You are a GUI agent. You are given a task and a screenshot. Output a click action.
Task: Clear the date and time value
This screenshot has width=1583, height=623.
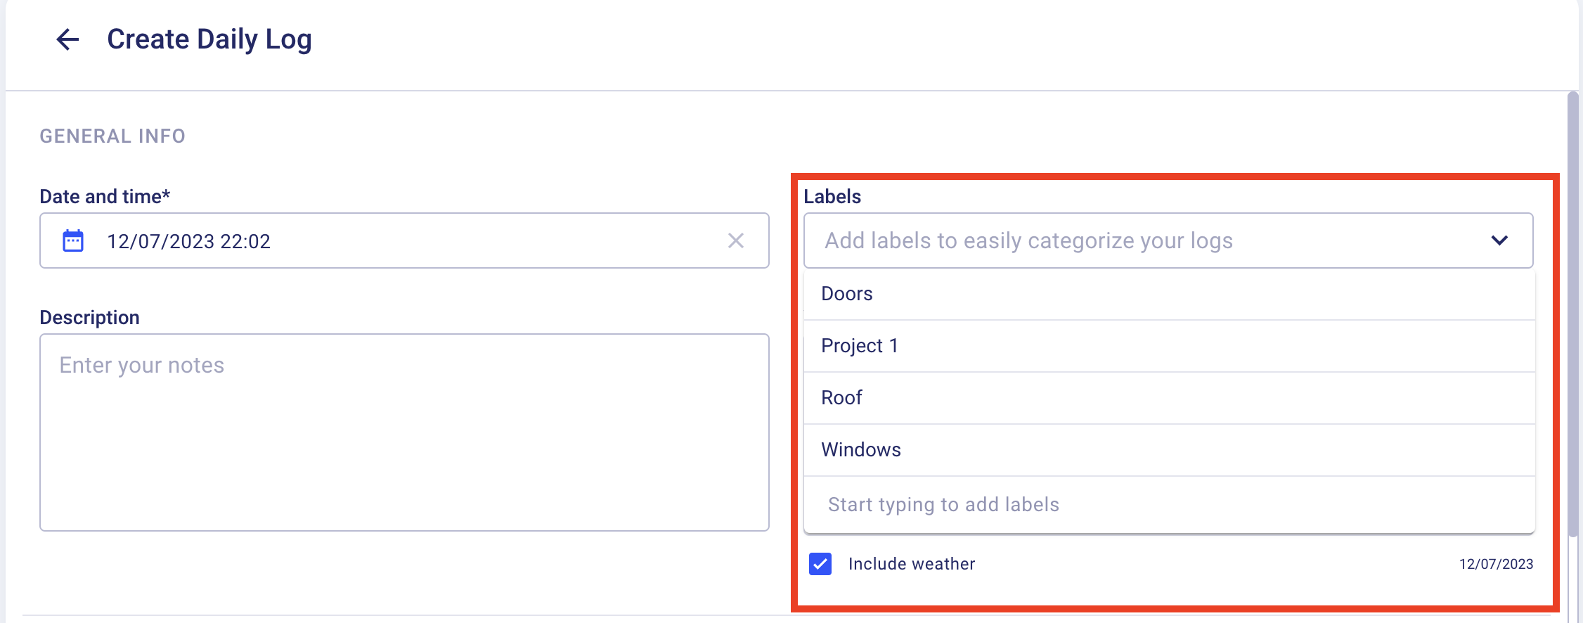[736, 240]
